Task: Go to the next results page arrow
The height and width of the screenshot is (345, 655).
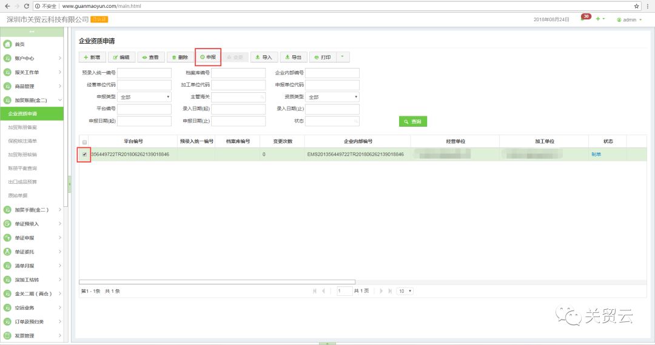Action: (381, 290)
